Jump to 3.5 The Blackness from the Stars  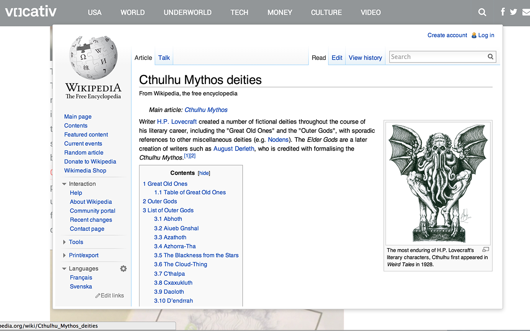point(196,255)
